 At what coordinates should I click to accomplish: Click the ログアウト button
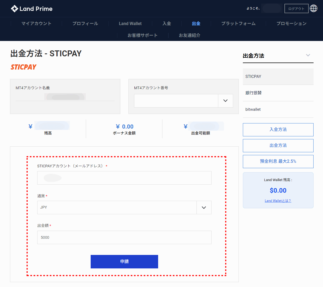point(296,9)
